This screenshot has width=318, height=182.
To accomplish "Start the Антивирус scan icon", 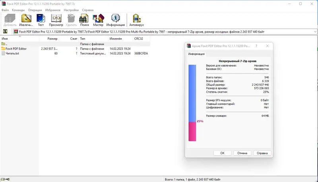I will pyautogui.click(x=136, y=18).
